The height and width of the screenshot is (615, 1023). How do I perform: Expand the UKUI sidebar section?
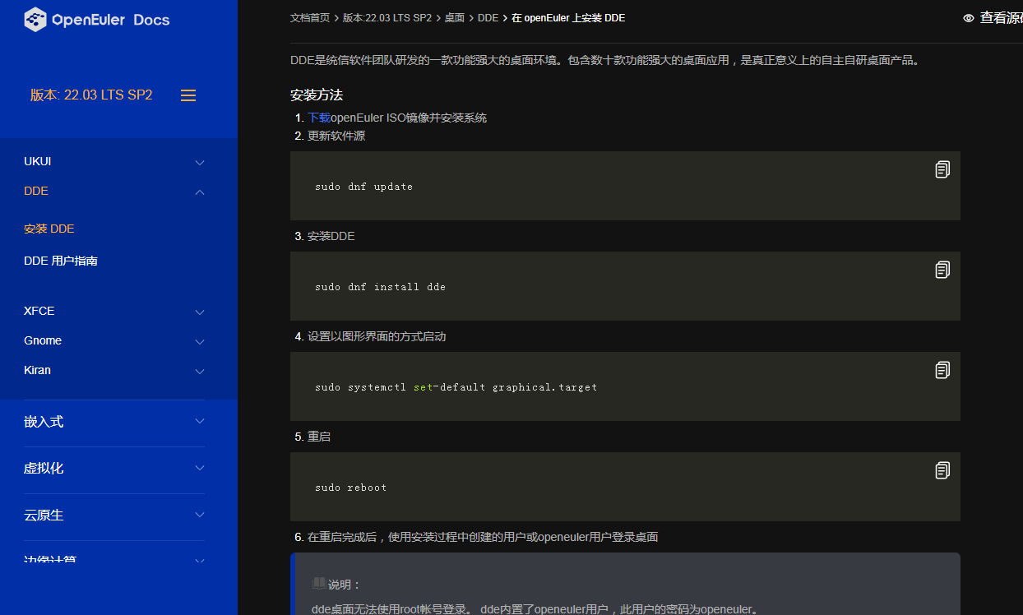[200, 163]
